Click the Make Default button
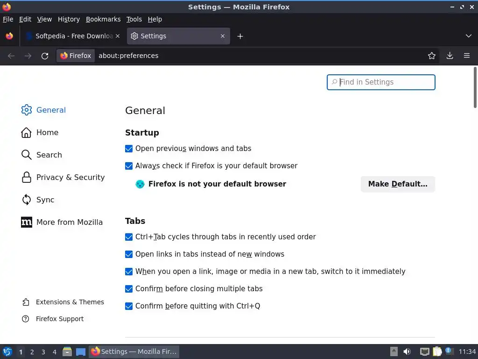The height and width of the screenshot is (359, 478). (x=398, y=184)
